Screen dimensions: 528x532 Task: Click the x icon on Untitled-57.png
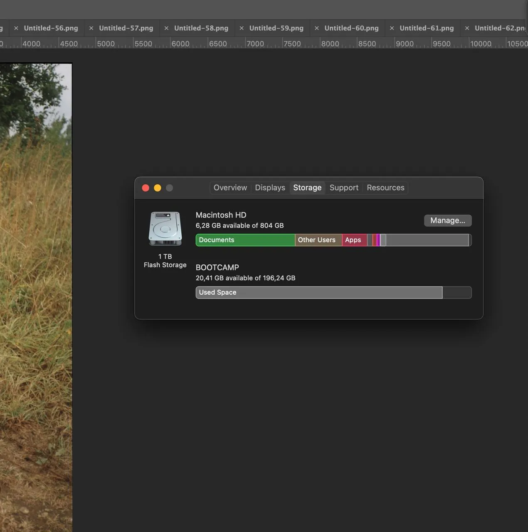[91, 28]
